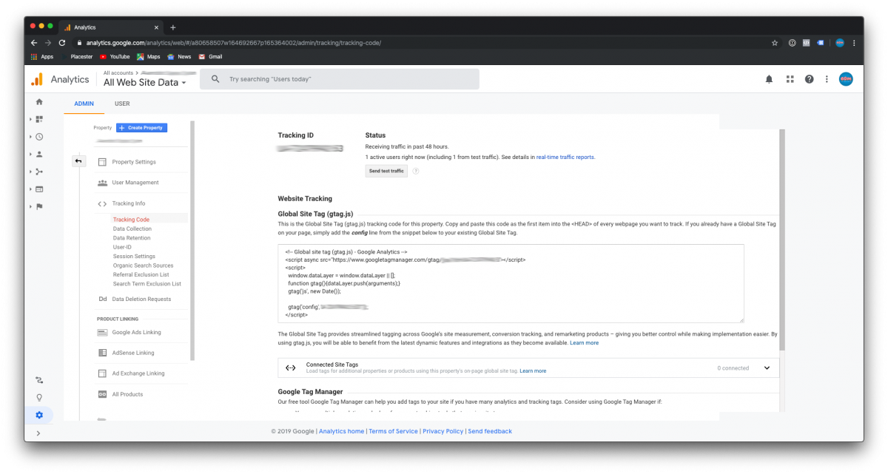Open the Analytics help question mark icon
The width and height of the screenshot is (888, 474).
click(x=809, y=79)
